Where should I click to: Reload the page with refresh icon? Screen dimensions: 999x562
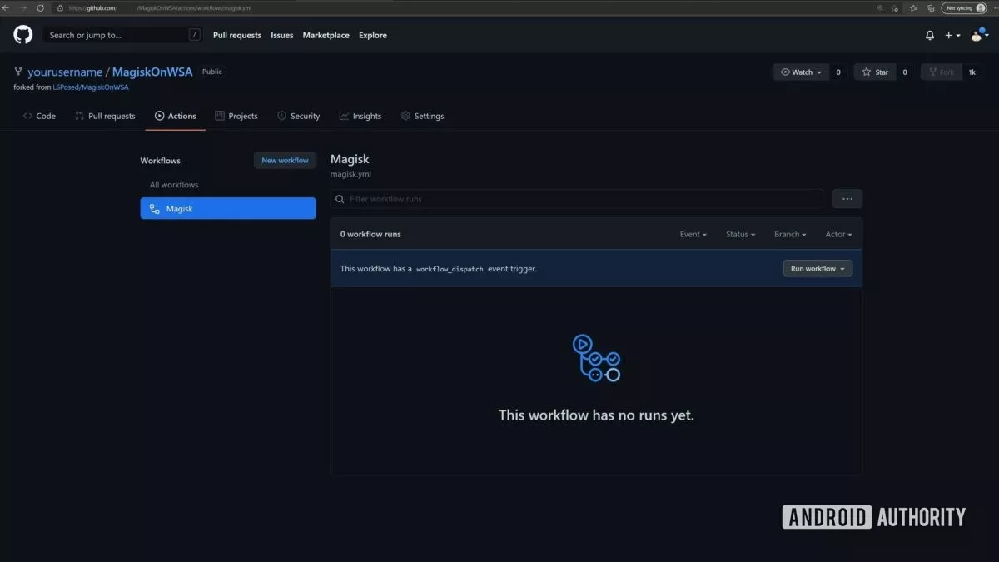[x=40, y=7]
